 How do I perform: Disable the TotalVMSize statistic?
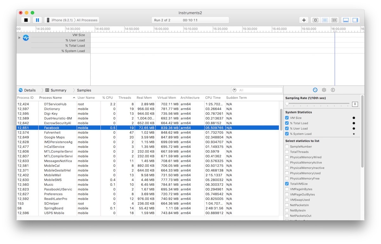pos(287,184)
